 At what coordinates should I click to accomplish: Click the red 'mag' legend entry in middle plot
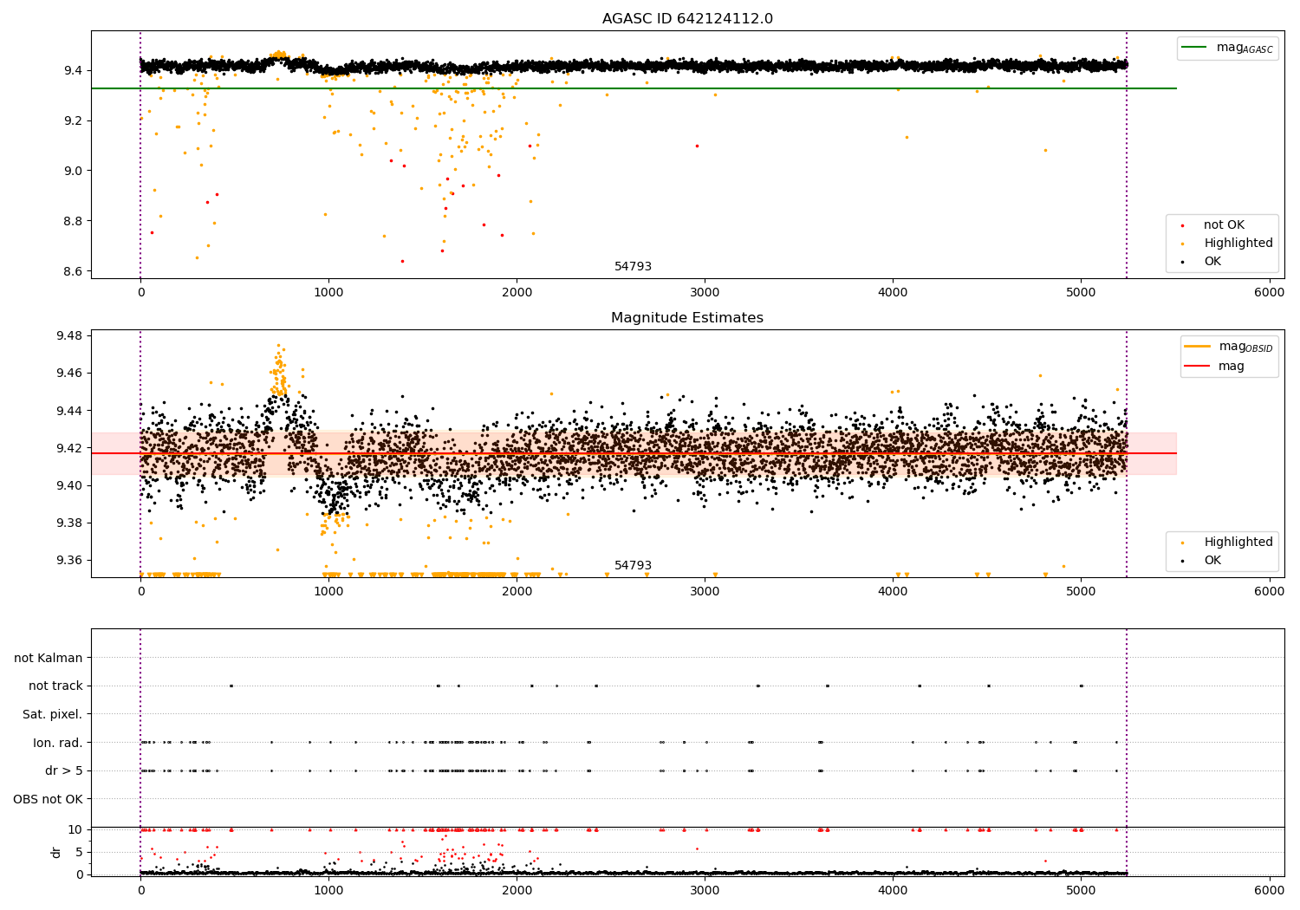point(1215,366)
